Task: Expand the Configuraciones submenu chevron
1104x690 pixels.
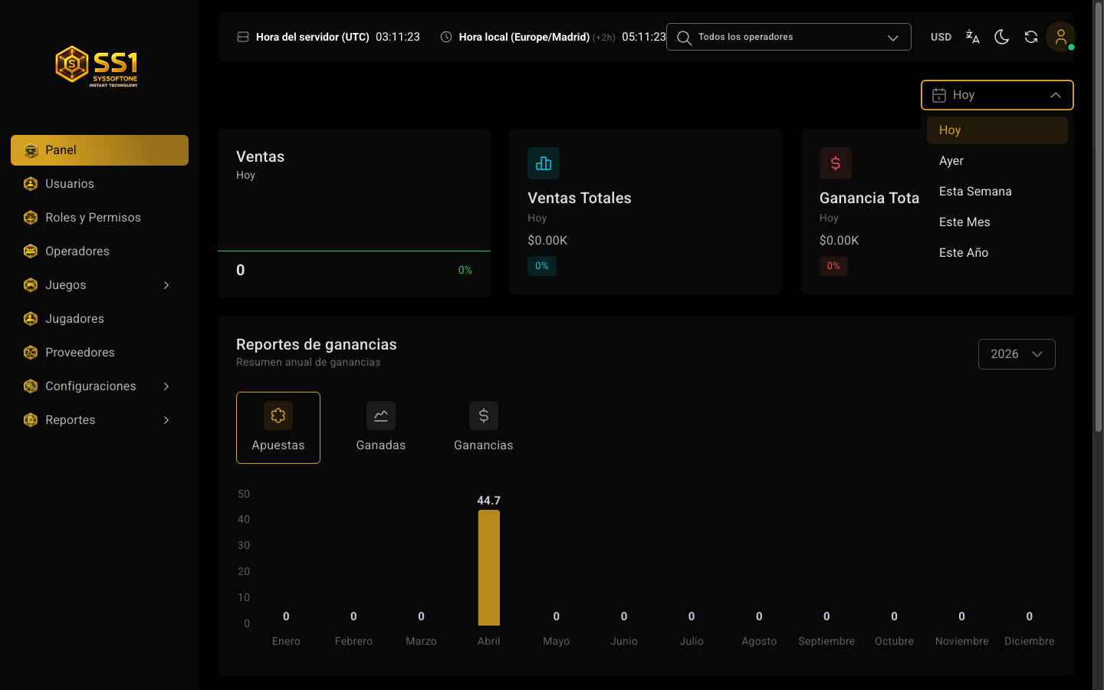Action: (x=166, y=386)
